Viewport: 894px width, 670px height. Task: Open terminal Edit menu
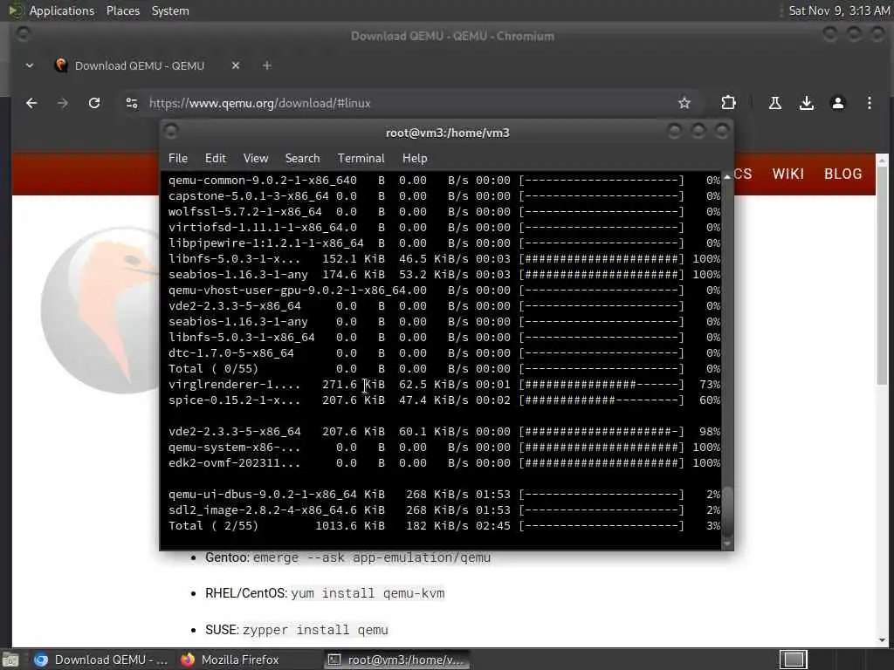coord(216,159)
